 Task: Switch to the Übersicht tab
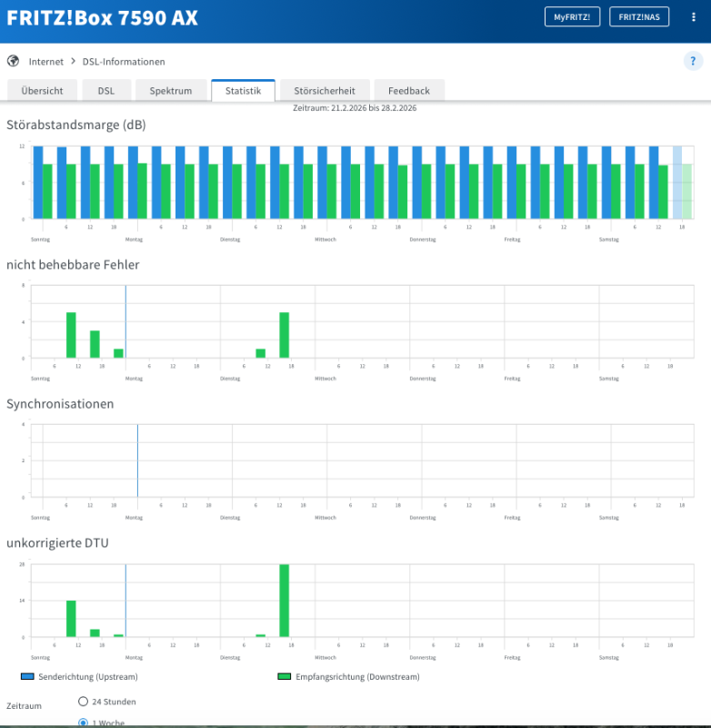tap(42, 91)
